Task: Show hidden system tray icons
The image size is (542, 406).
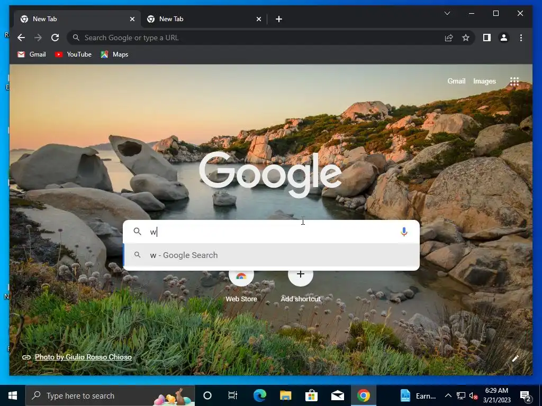Action: point(448,395)
